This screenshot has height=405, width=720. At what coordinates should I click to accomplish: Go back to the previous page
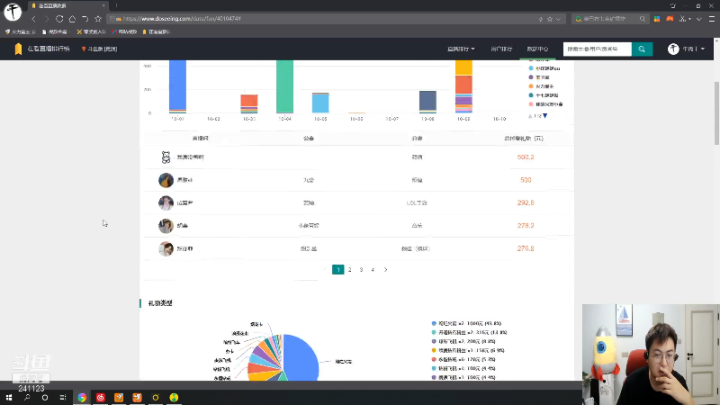pos(33,19)
